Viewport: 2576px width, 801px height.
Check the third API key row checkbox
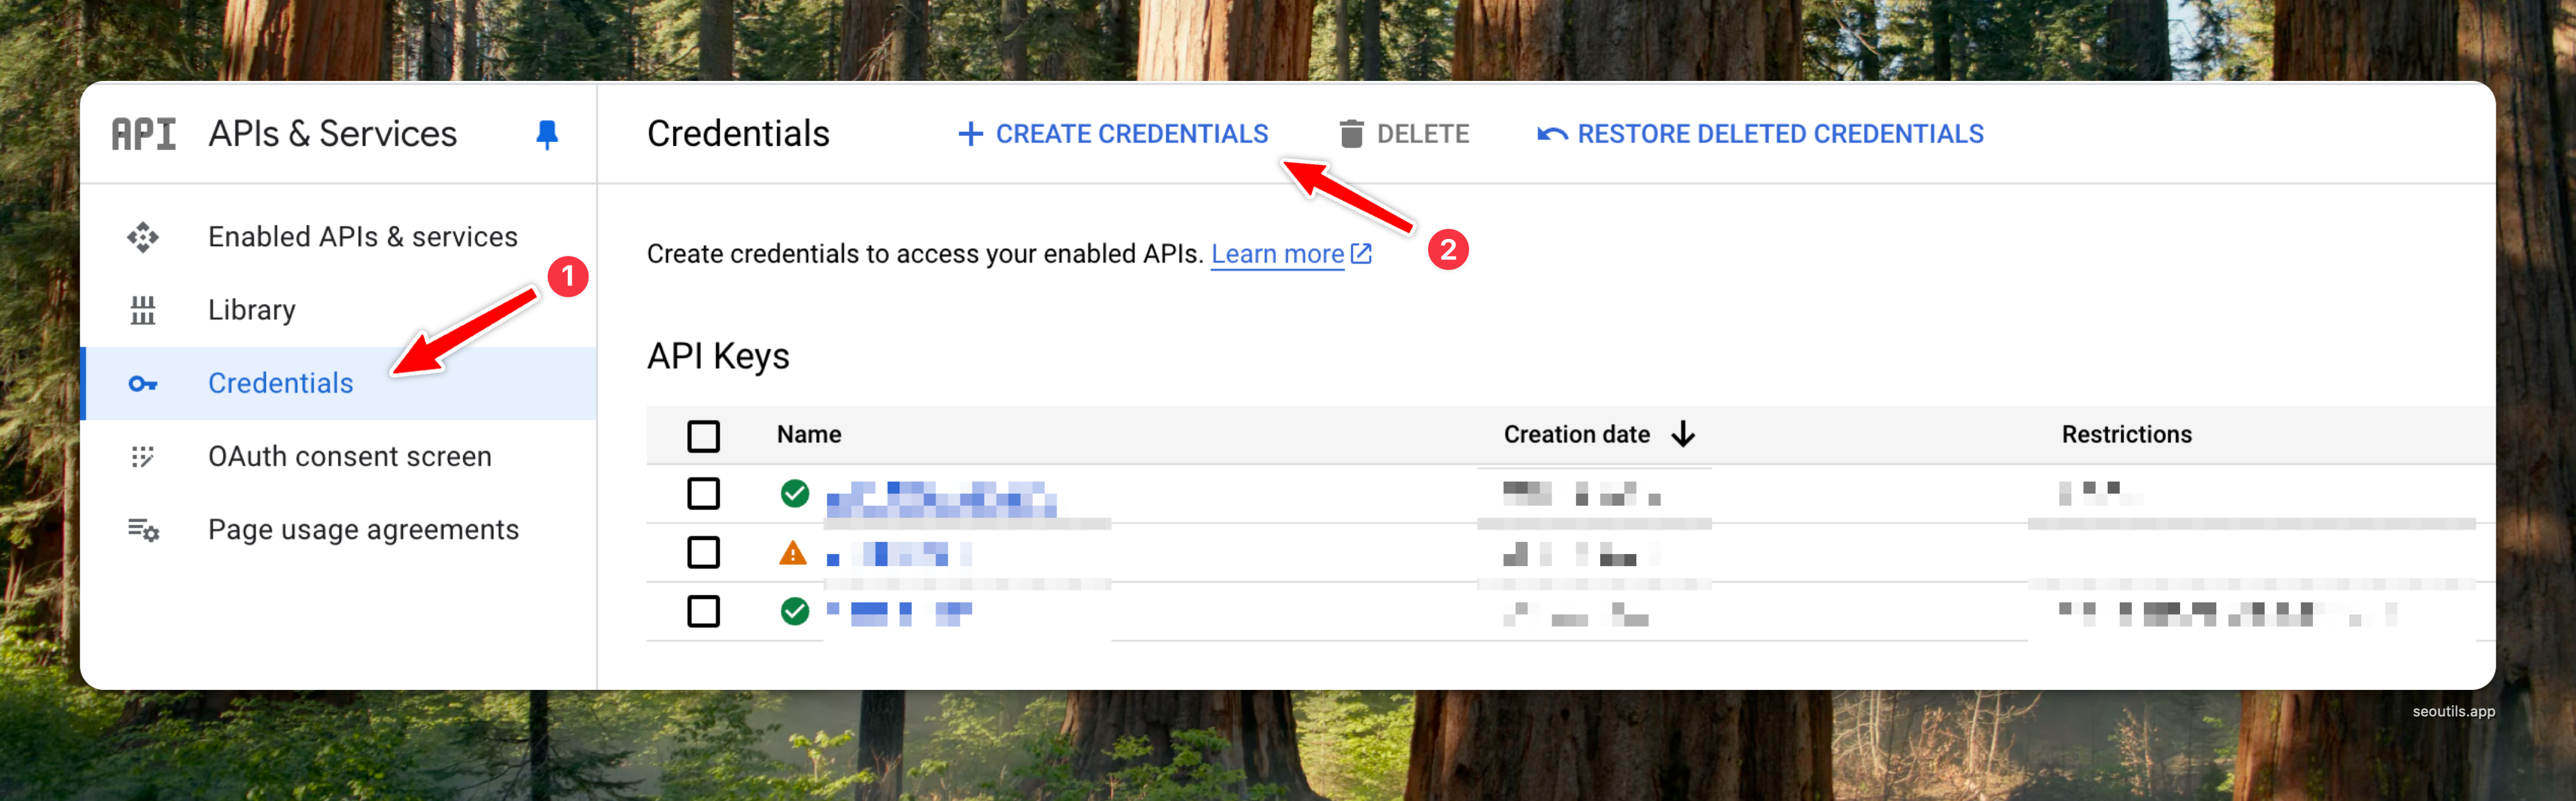click(703, 611)
